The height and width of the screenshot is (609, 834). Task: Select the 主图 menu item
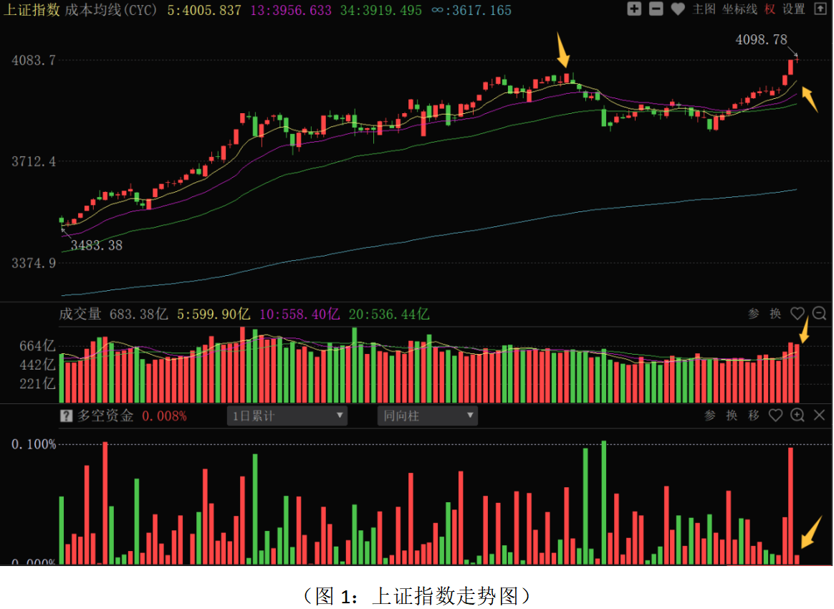pos(704,9)
